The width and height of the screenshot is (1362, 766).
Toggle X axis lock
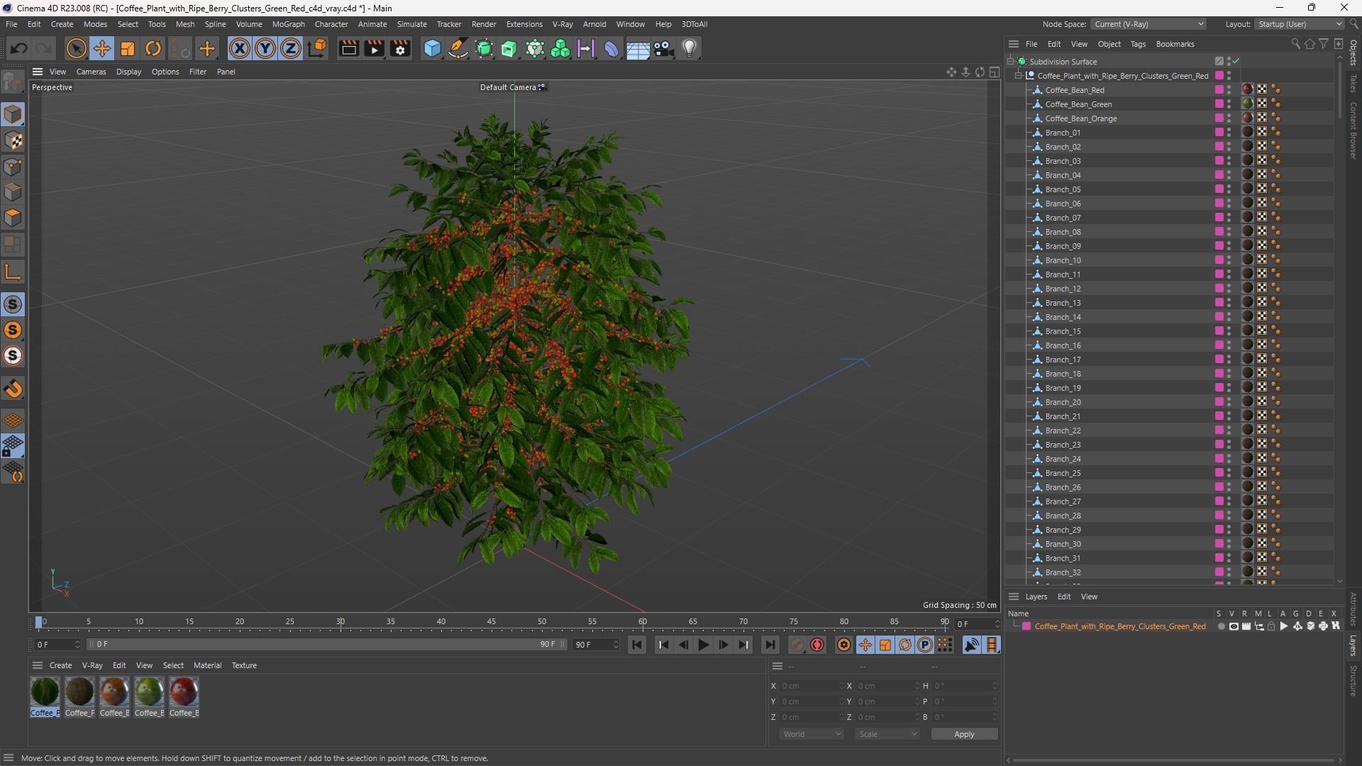pos(240,48)
